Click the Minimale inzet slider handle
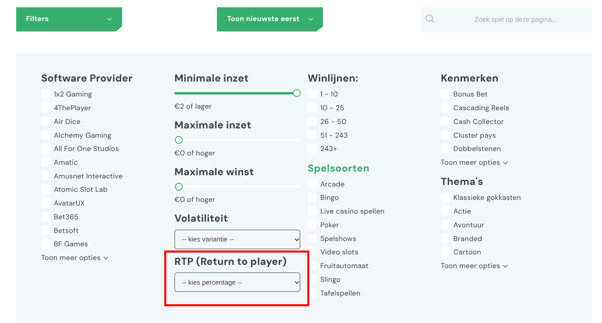Image resolution: width=602 pixels, height=323 pixels. click(x=297, y=93)
